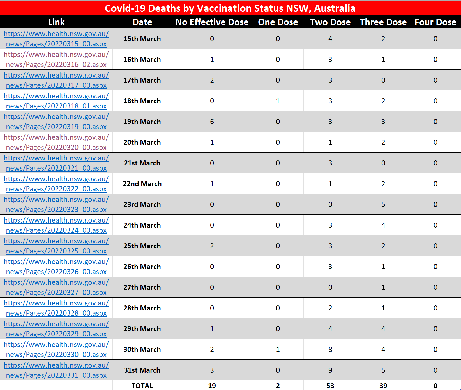Select the '27th March' date cell
Image resolution: width=461 pixels, height=390 pixels.
[x=142, y=287]
